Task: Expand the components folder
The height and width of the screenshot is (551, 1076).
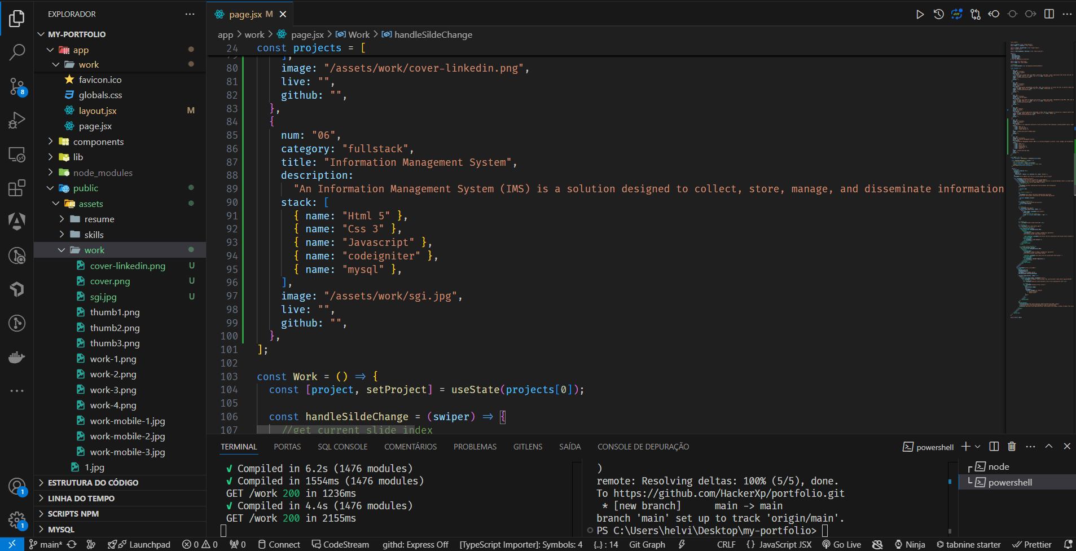Action: [x=98, y=142]
